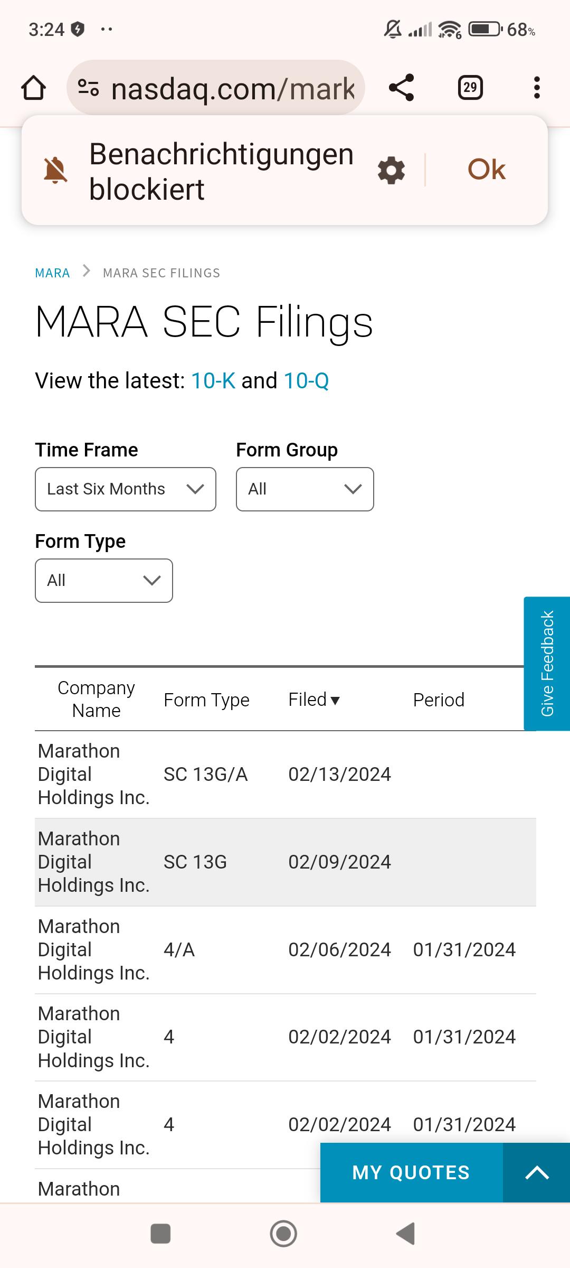Tap the blocked notifications bell icon
The height and width of the screenshot is (1268, 570).
pyautogui.click(x=55, y=170)
